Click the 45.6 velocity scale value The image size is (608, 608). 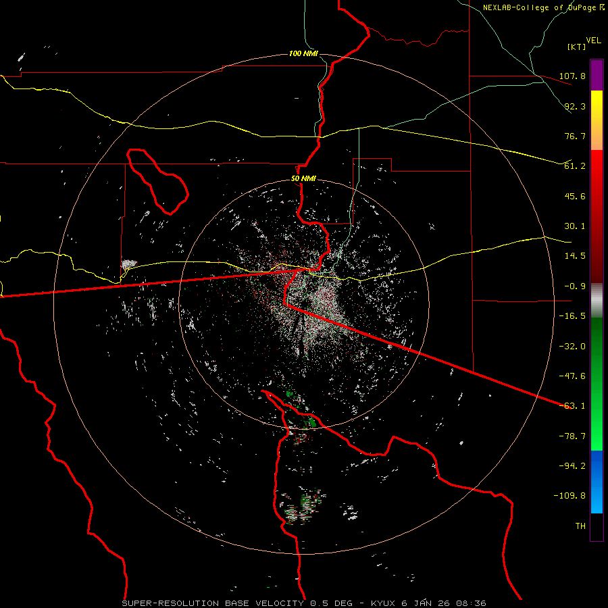tap(575, 196)
